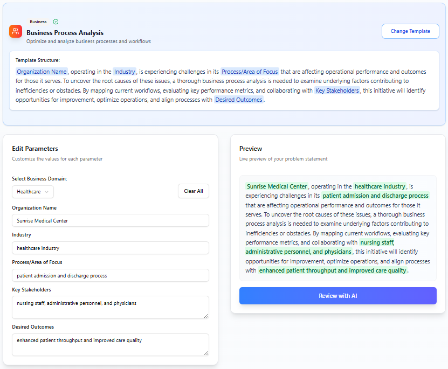Click the Organization Name placeholder in template
Screen dimensions: 448x369
pos(42,72)
